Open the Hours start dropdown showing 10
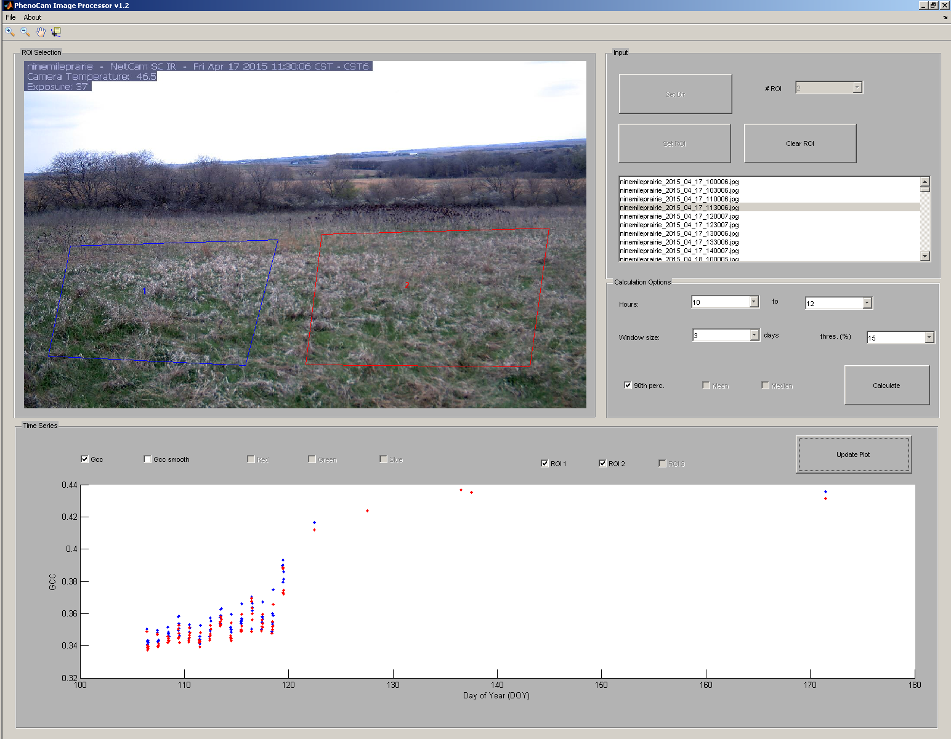 [x=726, y=302]
